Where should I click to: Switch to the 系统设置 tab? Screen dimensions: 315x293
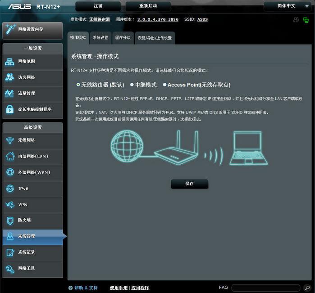[x=100, y=38]
